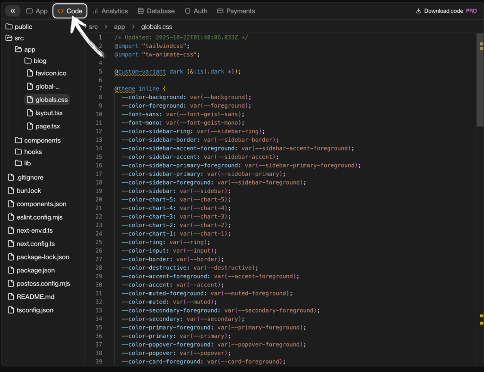Screen dimensions: 484x372
Task: Open the Payments tab
Action: 236,11
